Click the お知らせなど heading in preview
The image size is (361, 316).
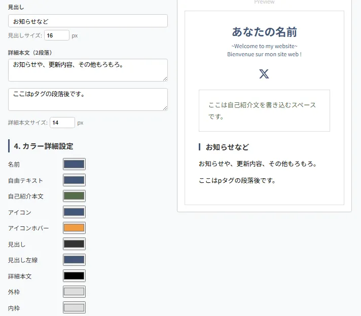tap(227, 147)
